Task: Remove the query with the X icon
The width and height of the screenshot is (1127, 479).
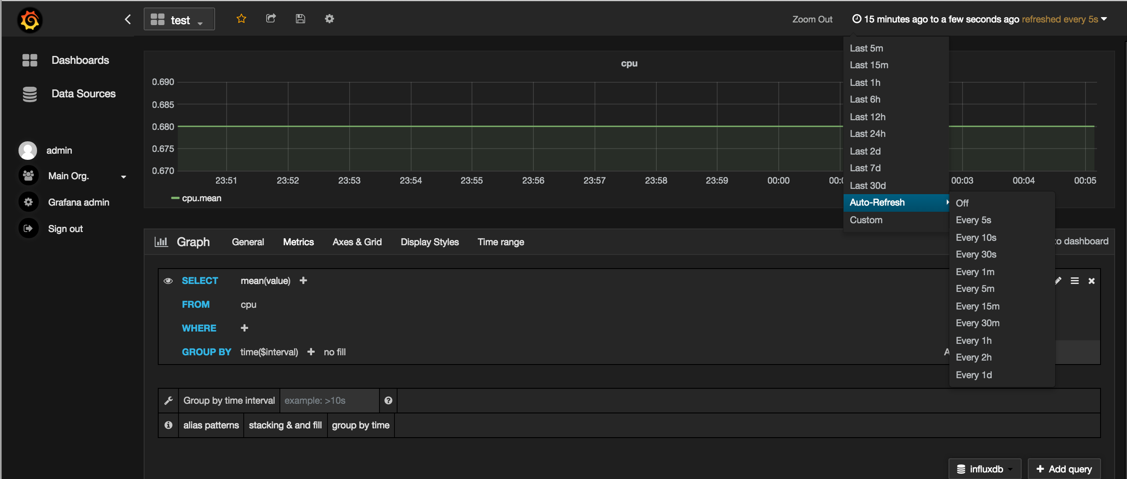Action: [x=1092, y=280]
